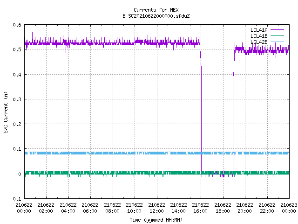
Task: Click the green LCL41B legend line sample
Action: point(277,35)
